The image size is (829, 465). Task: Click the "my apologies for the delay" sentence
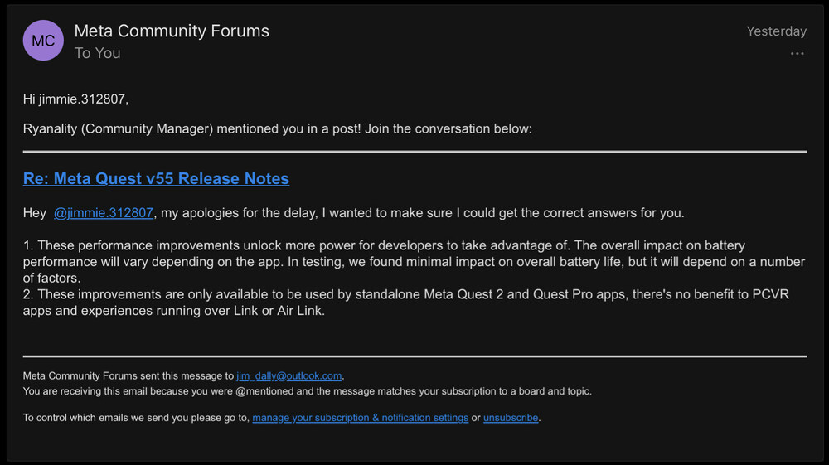tap(423, 213)
